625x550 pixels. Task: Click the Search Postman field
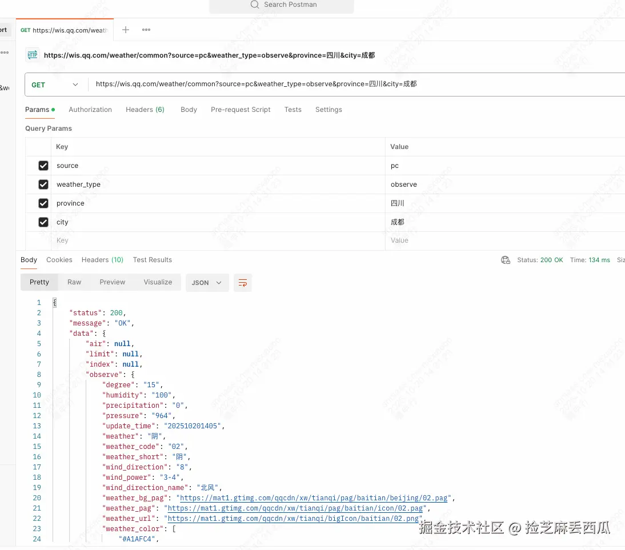[x=282, y=6]
